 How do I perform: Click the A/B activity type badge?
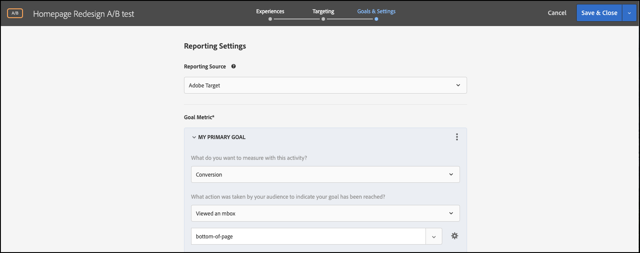[15, 13]
